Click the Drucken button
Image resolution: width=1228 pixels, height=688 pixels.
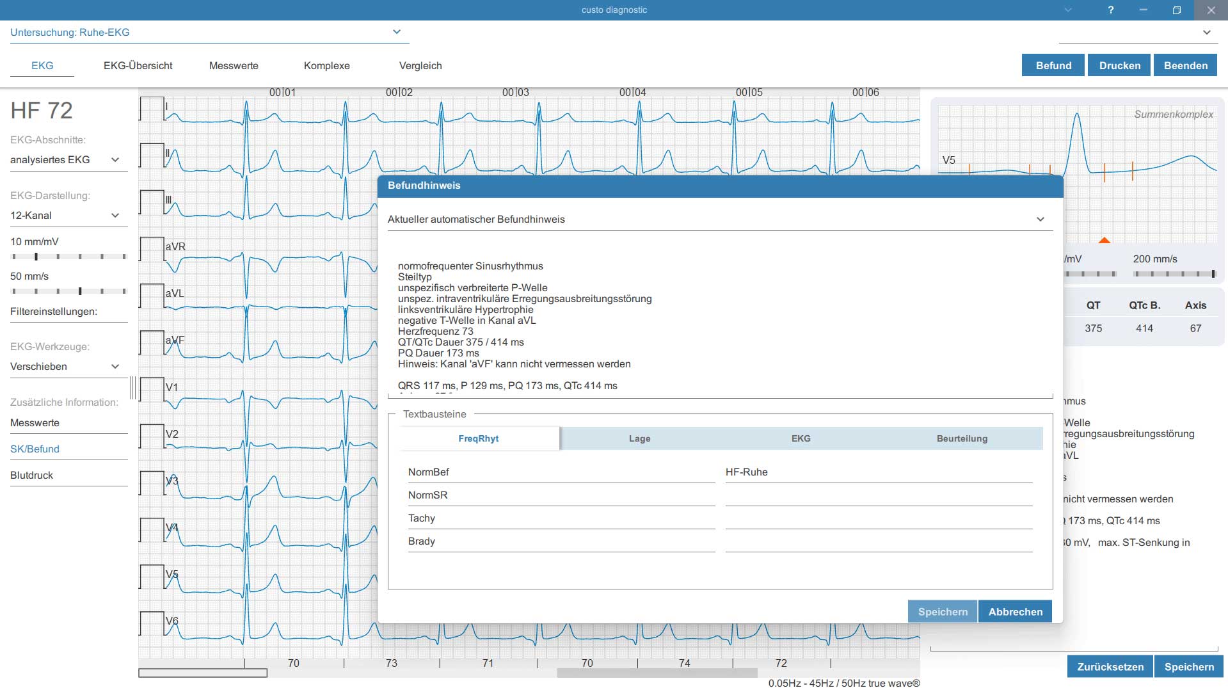pyautogui.click(x=1119, y=65)
